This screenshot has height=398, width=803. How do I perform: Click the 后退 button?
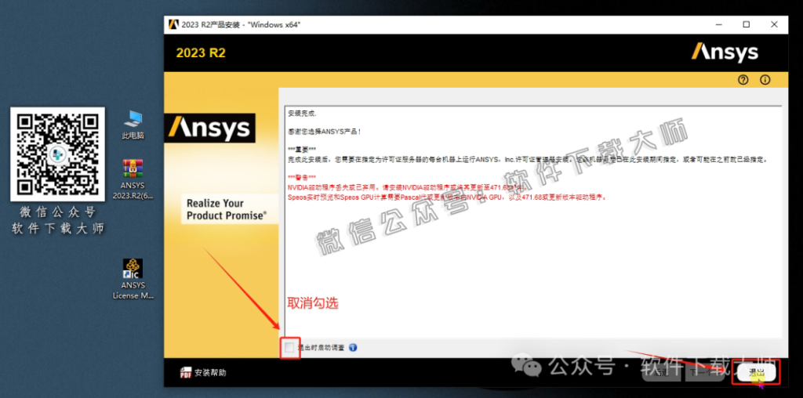662,372
